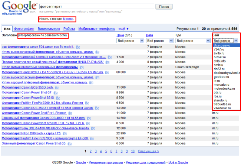Sort results by Цена column
241x165 pixels.
pos(120,35)
